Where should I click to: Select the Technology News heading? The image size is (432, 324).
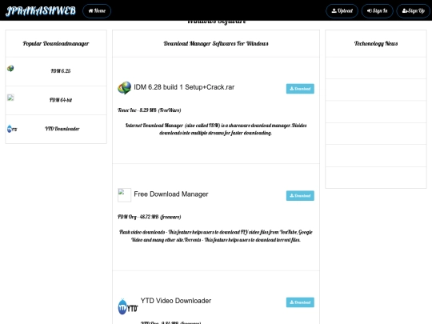pyautogui.click(x=376, y=43)
